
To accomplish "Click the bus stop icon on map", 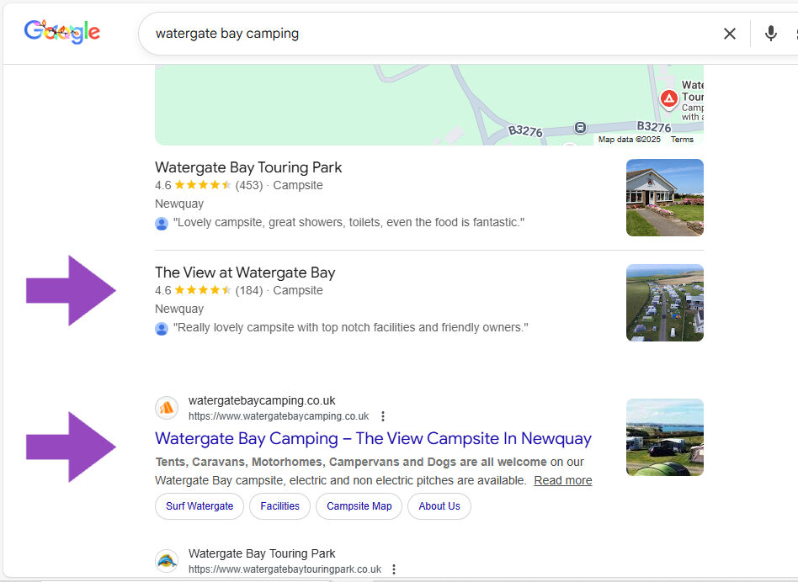I will pyautogui.click(x=580, y=128).
